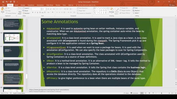
Task: Justify the text
Action: 64,12
